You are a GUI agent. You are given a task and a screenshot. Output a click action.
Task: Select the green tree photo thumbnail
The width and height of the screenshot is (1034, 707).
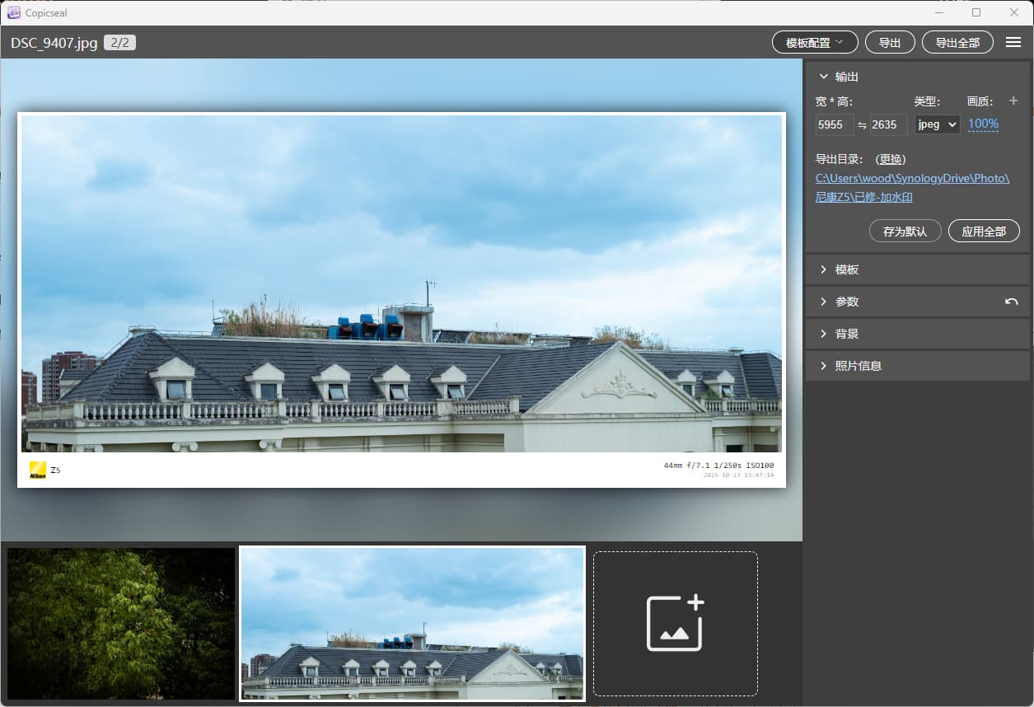click(x=121, y=624)
